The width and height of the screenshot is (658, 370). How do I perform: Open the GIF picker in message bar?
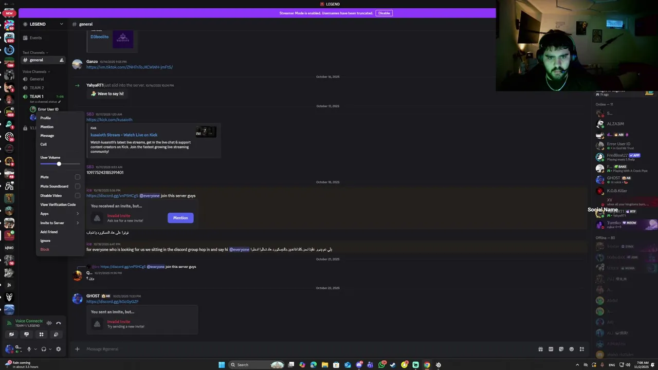[x=551, y=349]
